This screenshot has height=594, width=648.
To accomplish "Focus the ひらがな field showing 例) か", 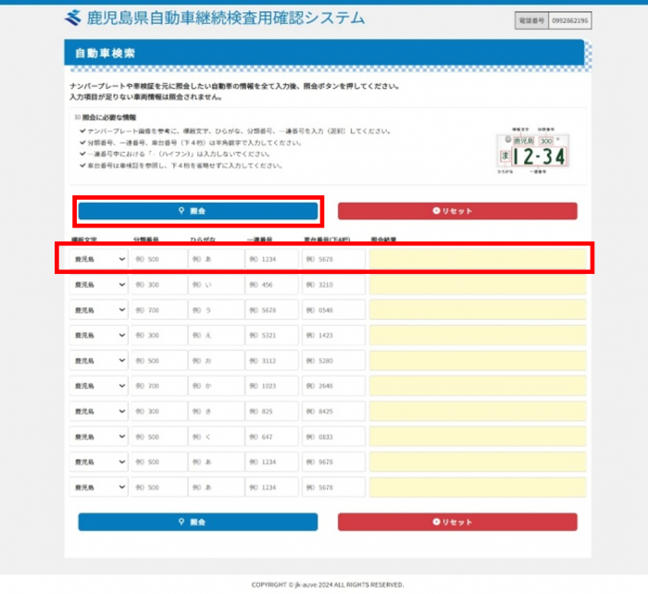I will coord(216,386).
